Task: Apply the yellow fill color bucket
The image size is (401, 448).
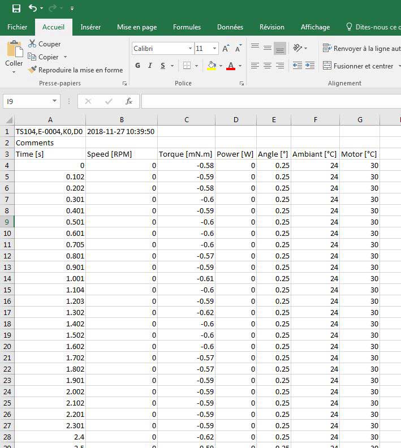Action: point(212,66)
